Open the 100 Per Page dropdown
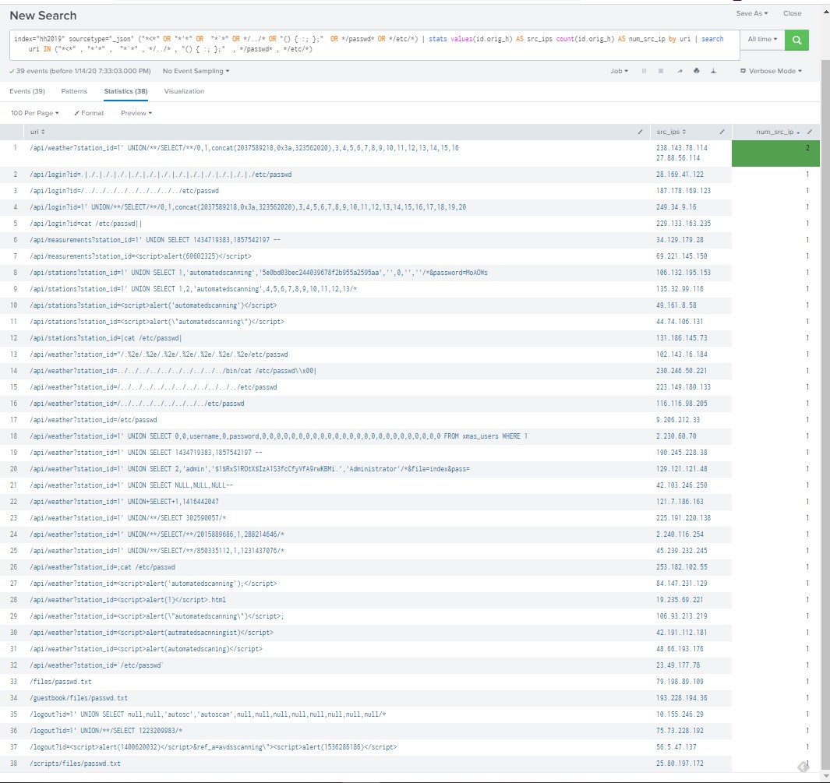Viewport: 830px width, 783px height. point(35,113)
